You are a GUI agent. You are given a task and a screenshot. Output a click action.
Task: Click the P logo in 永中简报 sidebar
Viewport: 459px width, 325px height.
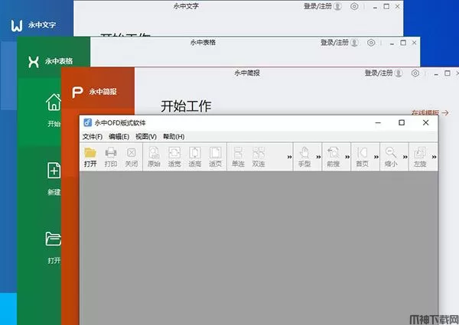77,92
